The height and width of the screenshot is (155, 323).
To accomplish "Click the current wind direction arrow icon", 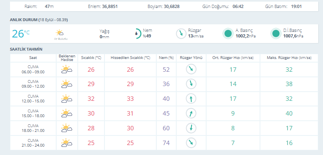I will click(x=181, y=33).
